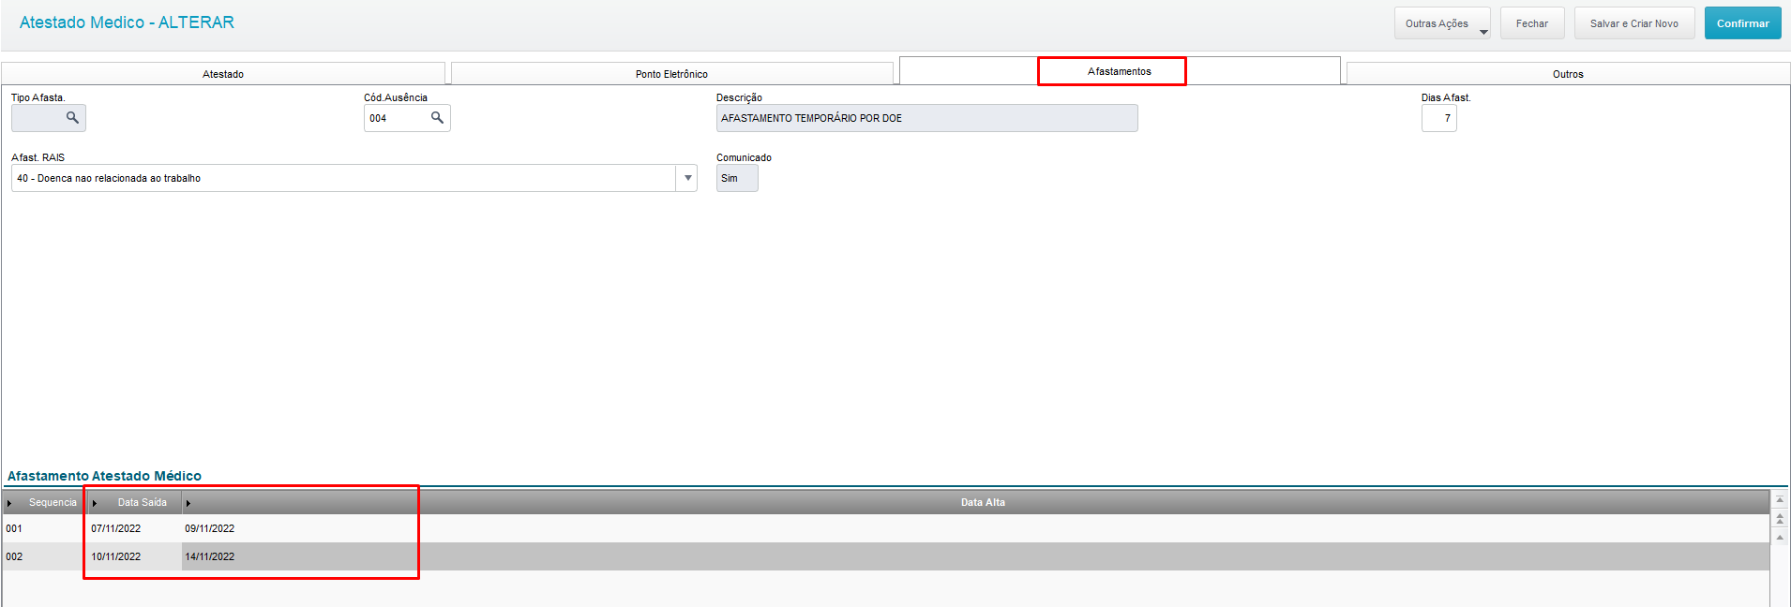
Task: Open lookup magnifier in Cód.Ausência field
Action: pyautogui.click(x=437, y=118)
